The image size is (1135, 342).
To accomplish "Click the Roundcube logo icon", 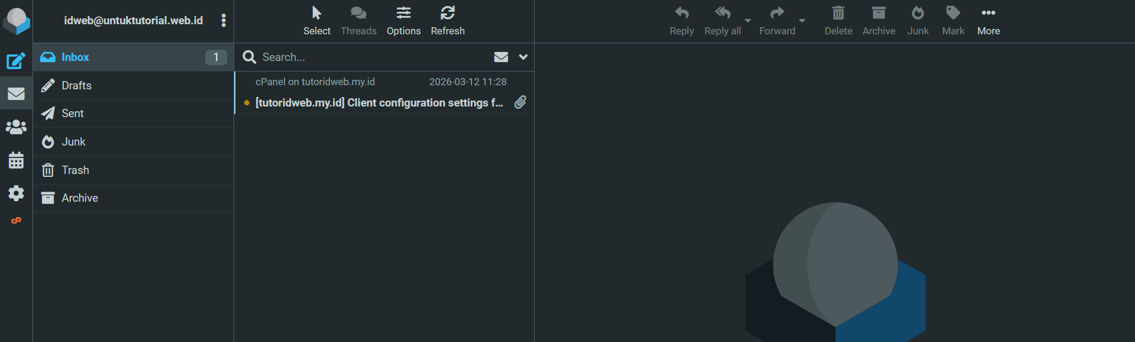I will (17, 21).
